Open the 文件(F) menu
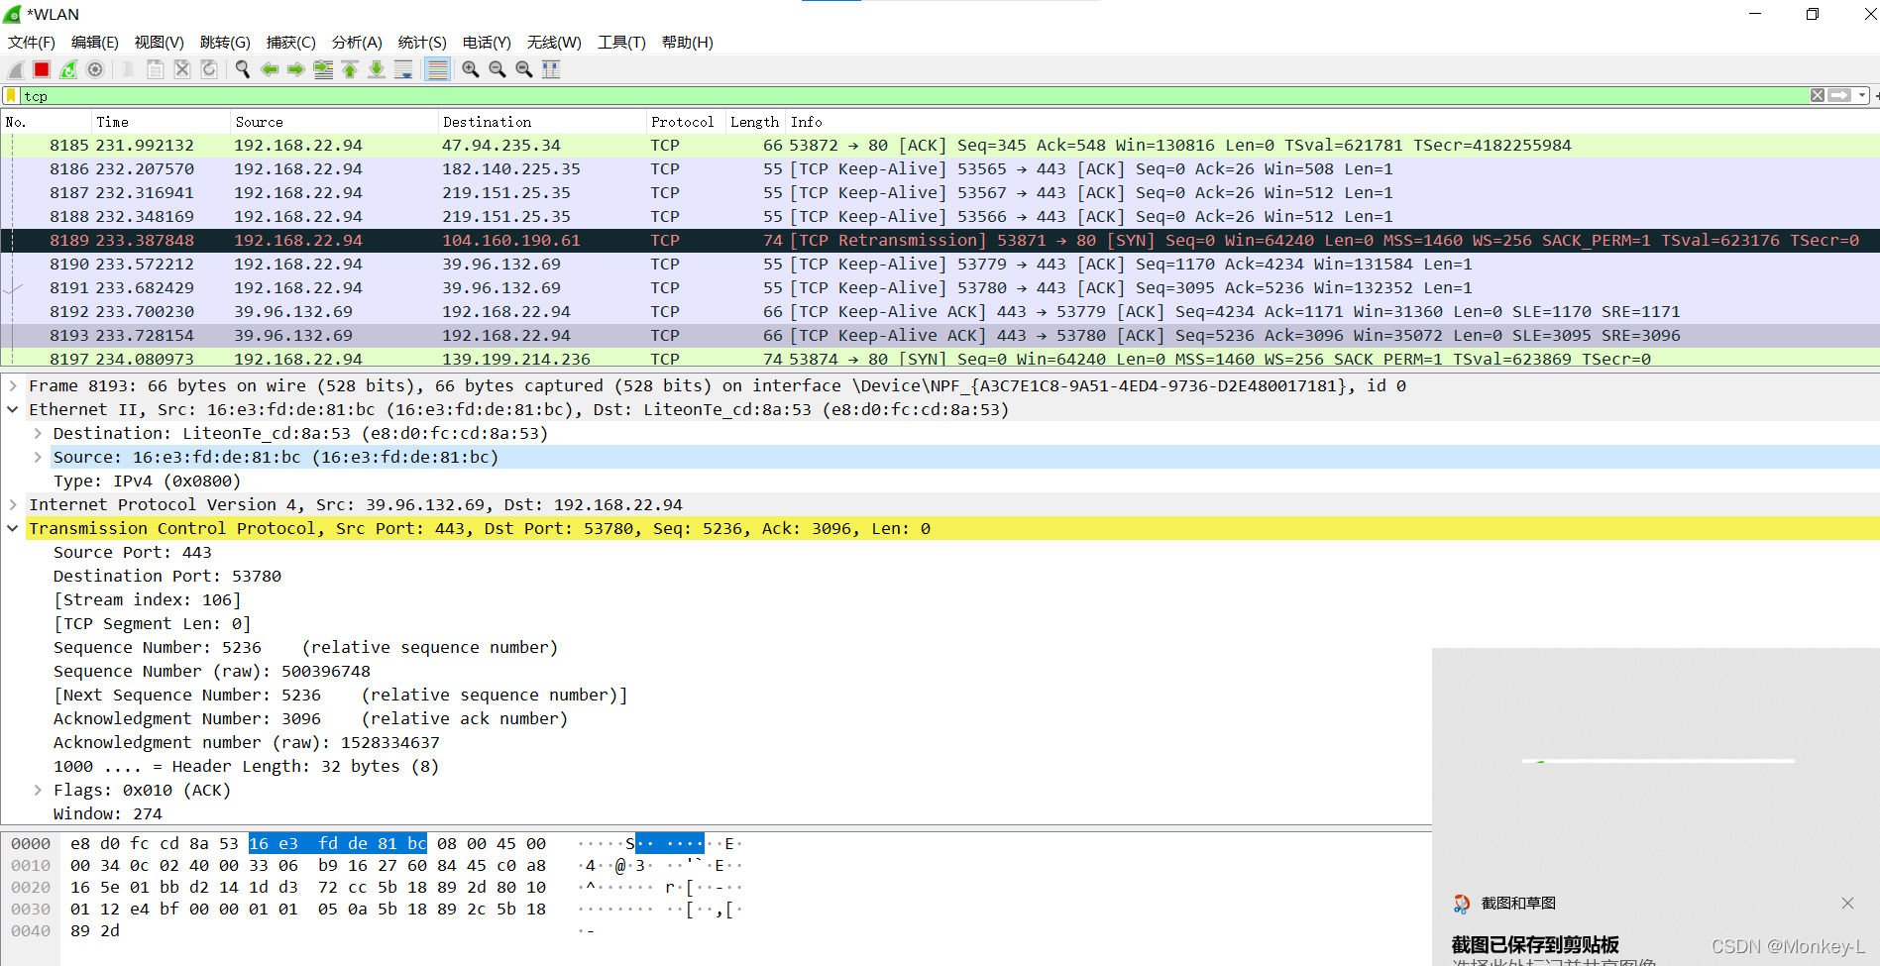Viewport: 1880px width, 966px height. [32, 43]
